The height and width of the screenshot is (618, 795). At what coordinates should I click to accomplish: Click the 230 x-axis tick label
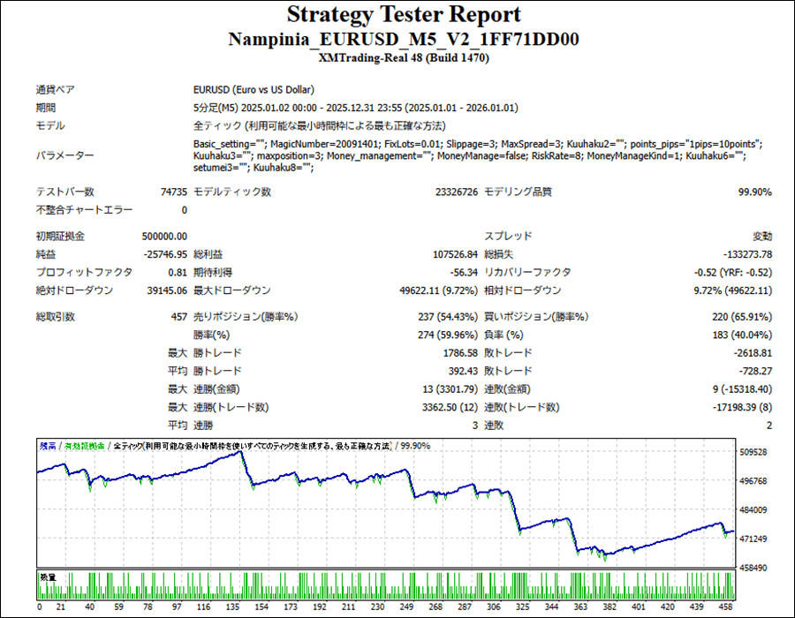[x=377, y=608]
